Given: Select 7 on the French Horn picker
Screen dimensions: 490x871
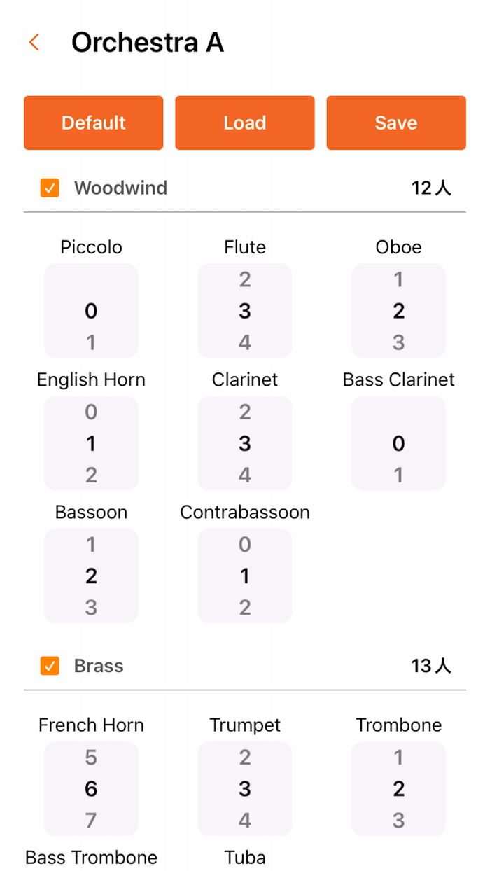Looking at the screenshot, I should [91, 820].
